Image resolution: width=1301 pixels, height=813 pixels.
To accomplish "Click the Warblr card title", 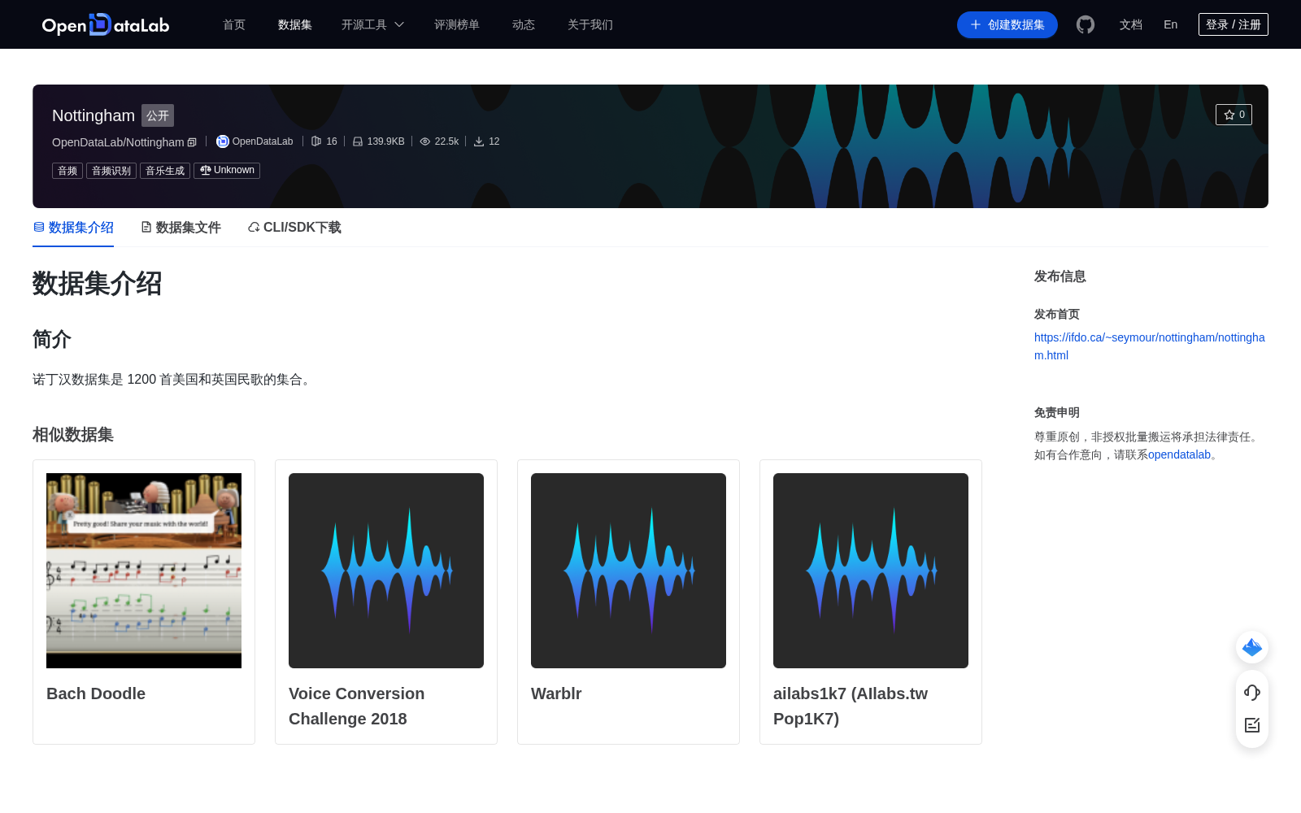I will 556,693.
